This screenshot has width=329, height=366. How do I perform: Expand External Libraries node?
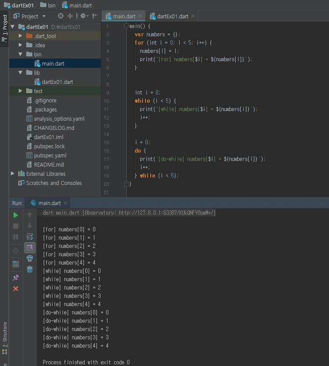pyautogui.click(x=13, y=174)
